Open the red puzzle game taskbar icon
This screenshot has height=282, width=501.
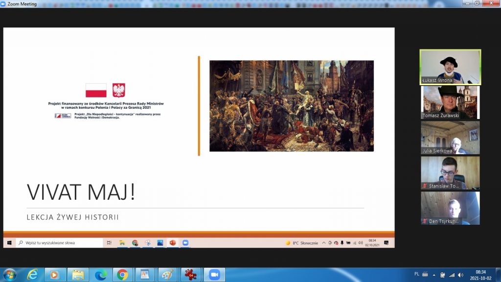pyautogui.click(x=190, y=275)
